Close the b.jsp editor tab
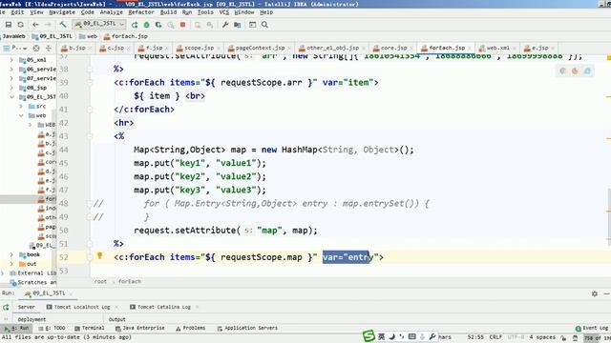This screenshot has width=611, height=343. pyautogui.click(x=90, y=49)
